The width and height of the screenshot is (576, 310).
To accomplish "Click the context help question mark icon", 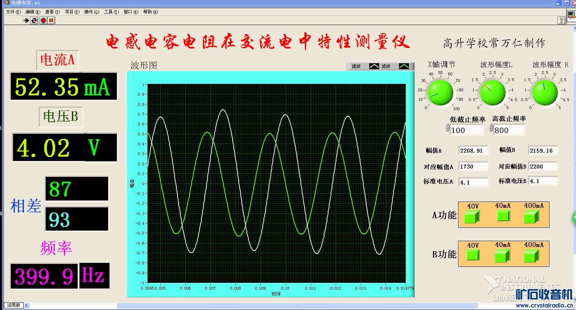I will [x=561, y=21].
